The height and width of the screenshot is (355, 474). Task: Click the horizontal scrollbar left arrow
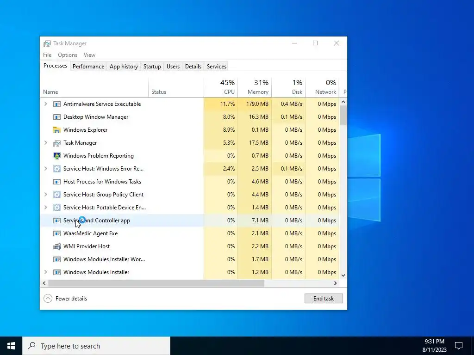click(x=44, y=283)
